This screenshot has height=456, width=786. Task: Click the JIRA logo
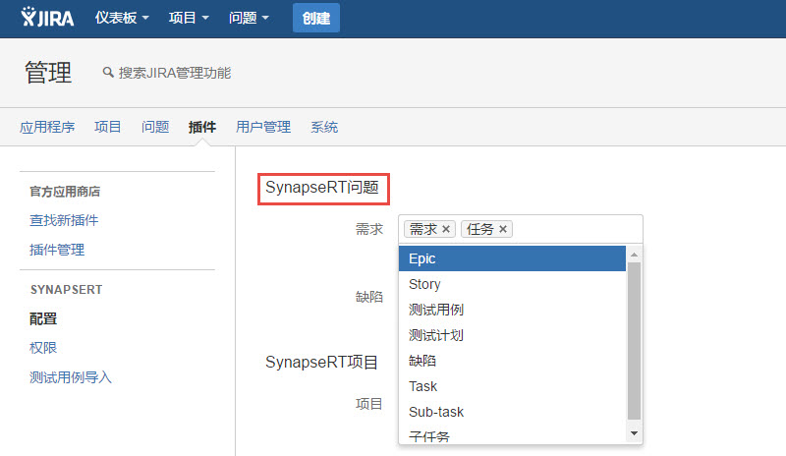pos(47,18)
